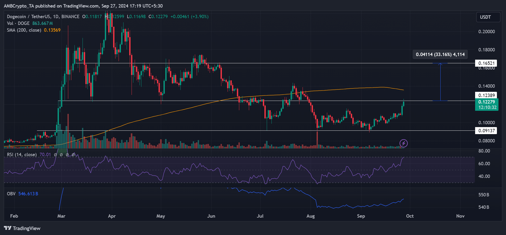506x235 pixels.
Task: Open the USDT currency selector
Action: click(488, 17)
